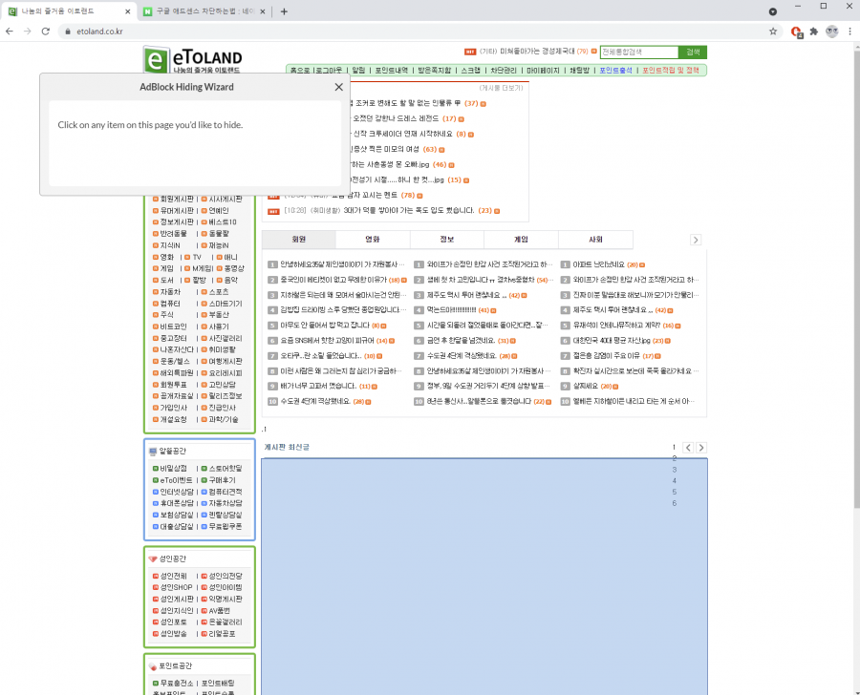Image resolution: width=860 pixels, height=695 pixels.
Task: Go to previous page in 게시판 최신글
Action: point(688,448)
